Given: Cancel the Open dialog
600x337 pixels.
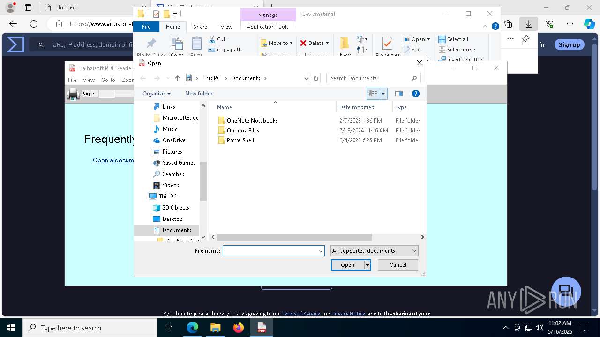Looking at the screenshot, I should (x=398, y=265).
